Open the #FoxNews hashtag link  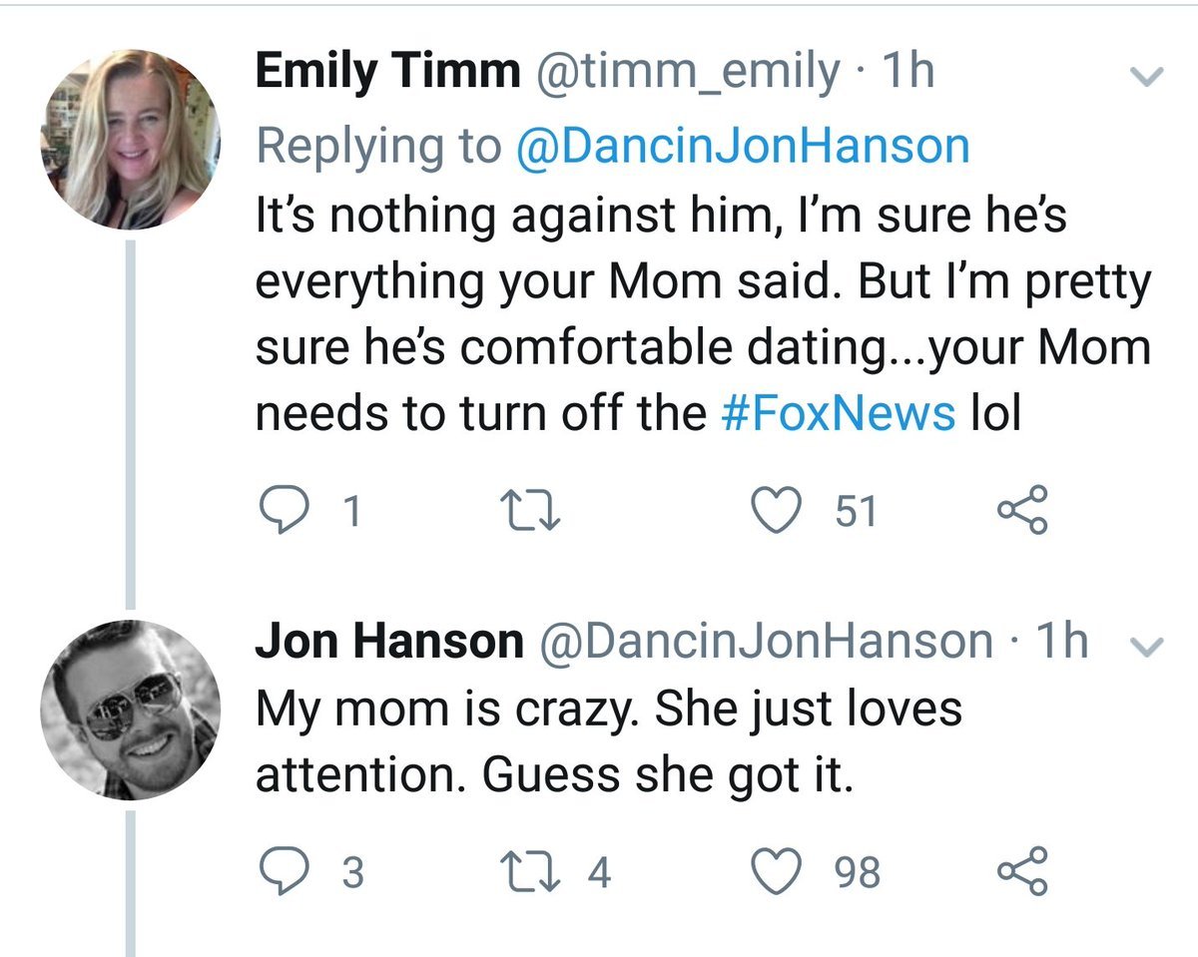837,413
